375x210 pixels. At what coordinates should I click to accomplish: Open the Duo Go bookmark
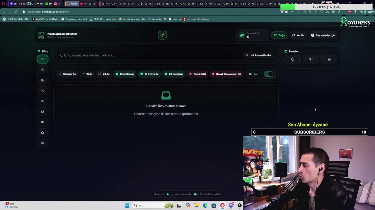(175, 19)
